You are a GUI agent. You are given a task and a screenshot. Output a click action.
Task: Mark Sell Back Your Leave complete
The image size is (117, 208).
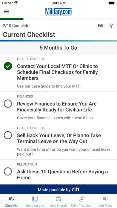(x=8, y=135)
